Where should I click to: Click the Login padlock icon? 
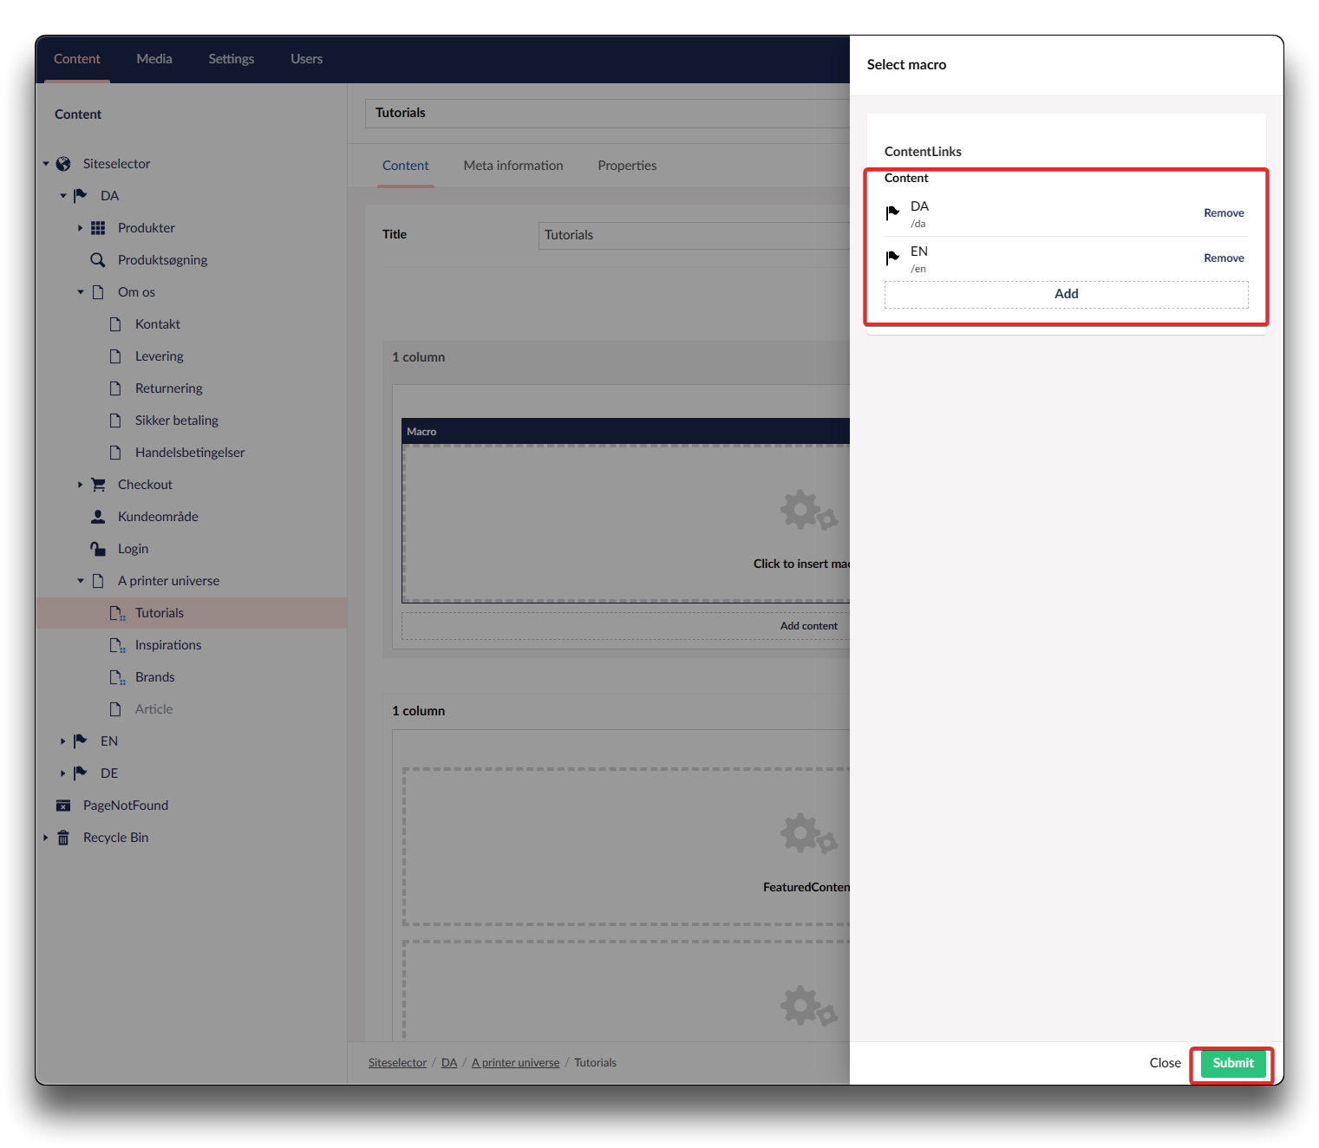pyautogui.click(x=98, y=549)
